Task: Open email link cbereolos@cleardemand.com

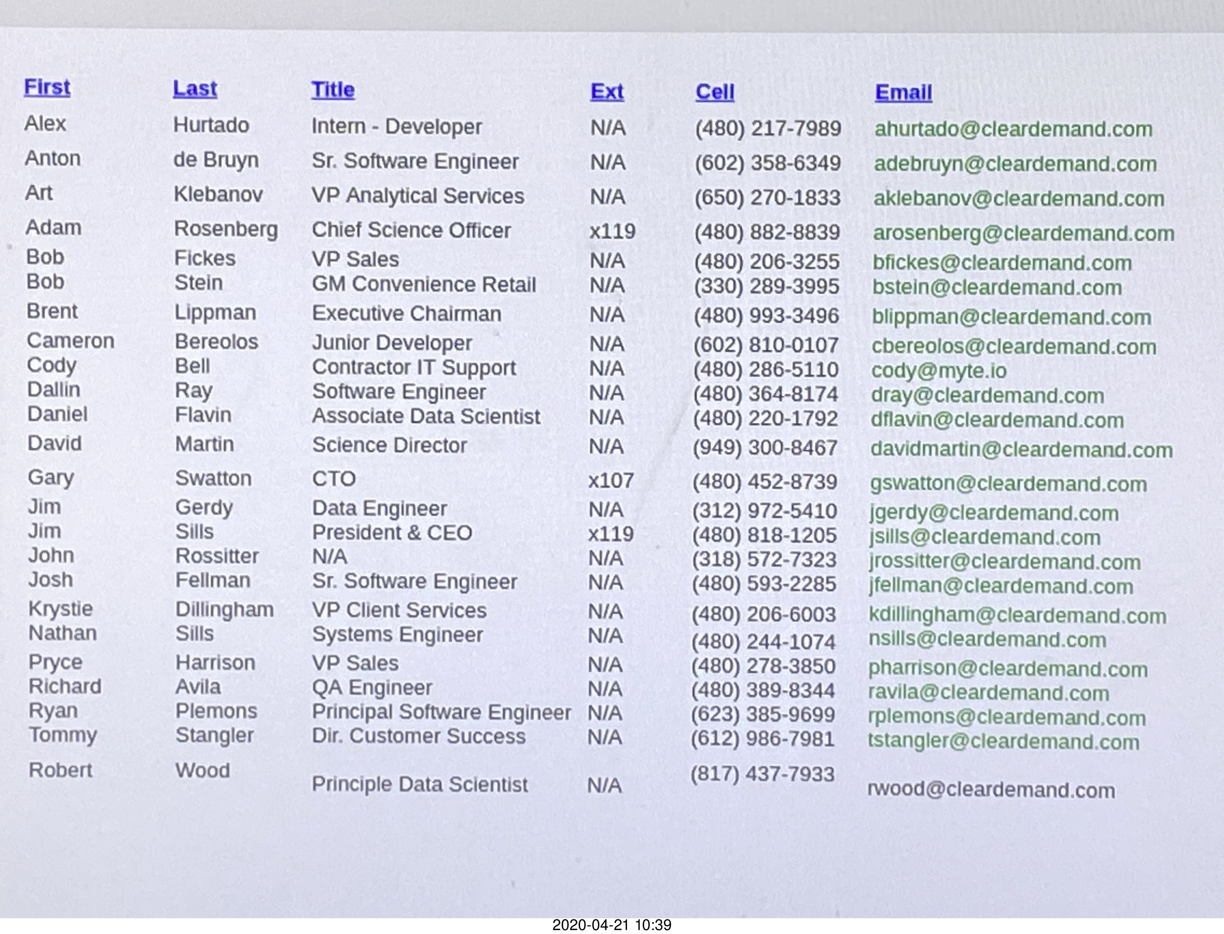Action: pos(1014,347)
